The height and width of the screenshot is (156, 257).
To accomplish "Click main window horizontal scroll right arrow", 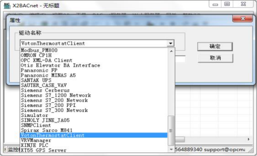I will tap(249, 139).
